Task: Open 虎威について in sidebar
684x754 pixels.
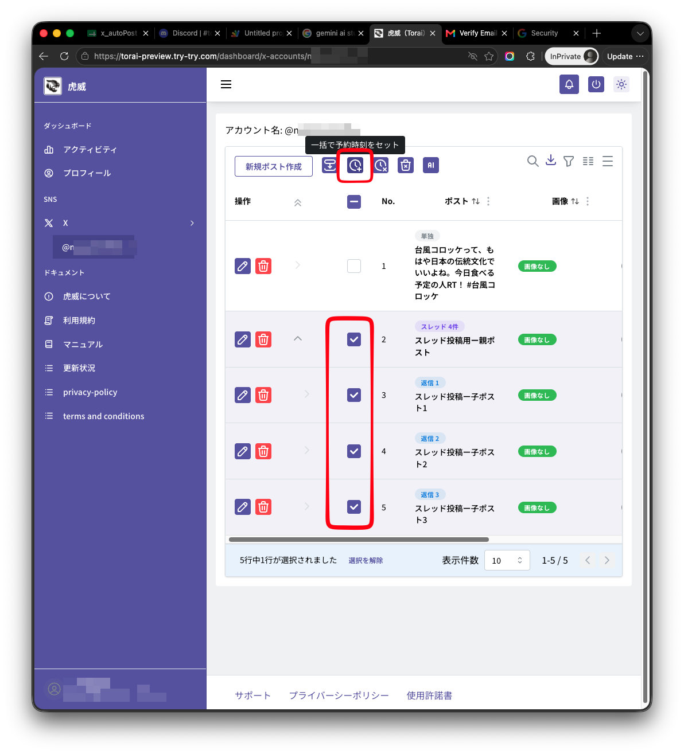Action: tap(87, 296)
